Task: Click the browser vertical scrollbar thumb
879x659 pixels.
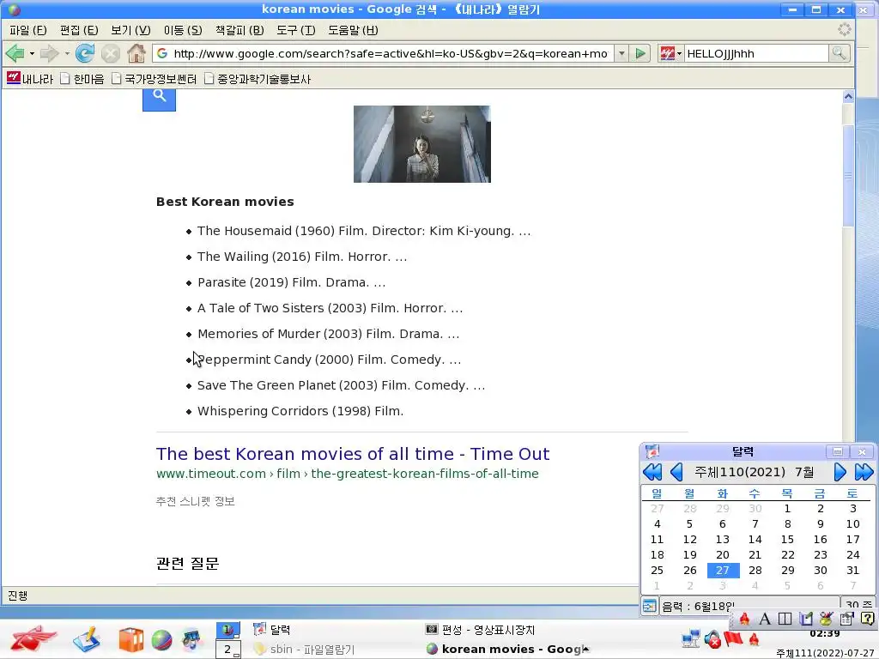Action: pyautogui.click(x=848, y=175)
